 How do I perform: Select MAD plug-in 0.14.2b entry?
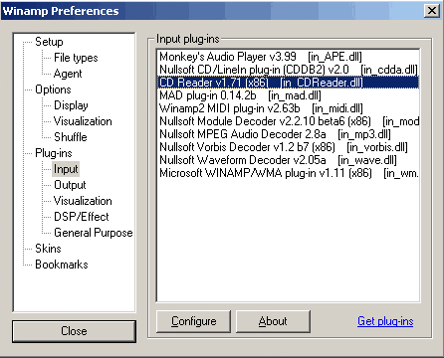288,95
